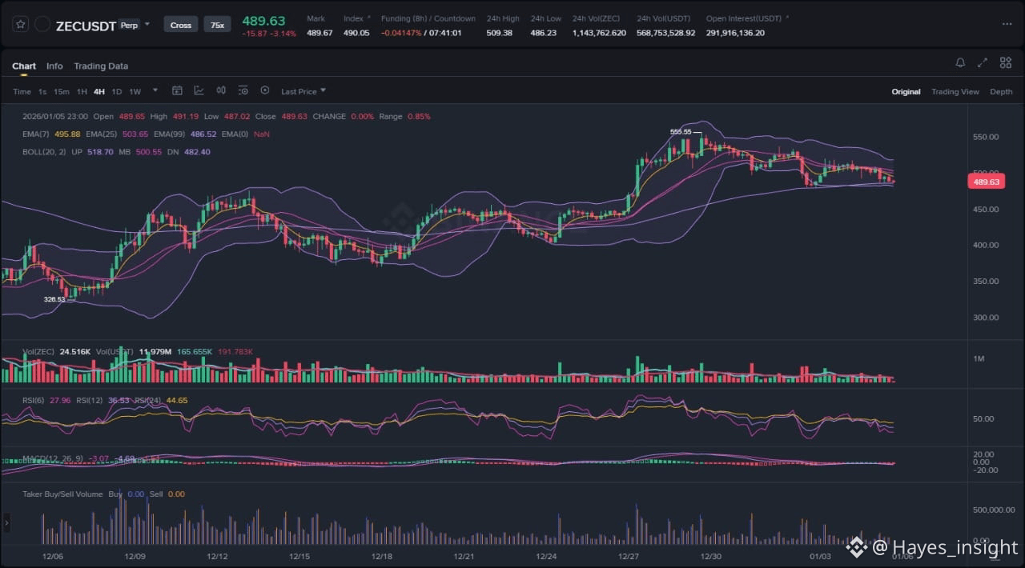This screenshot has width=1025, height=568.
Task: Click the Taker Buy/Sell Volume label
Action: (x=62, y=494)
